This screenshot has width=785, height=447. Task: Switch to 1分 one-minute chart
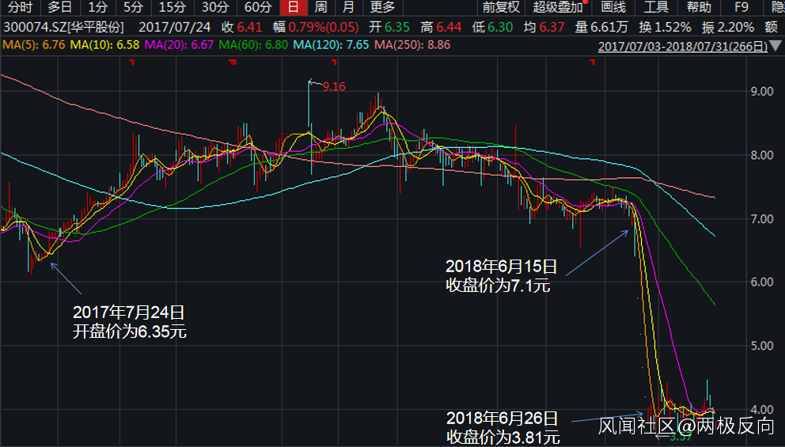coord(97,8)
